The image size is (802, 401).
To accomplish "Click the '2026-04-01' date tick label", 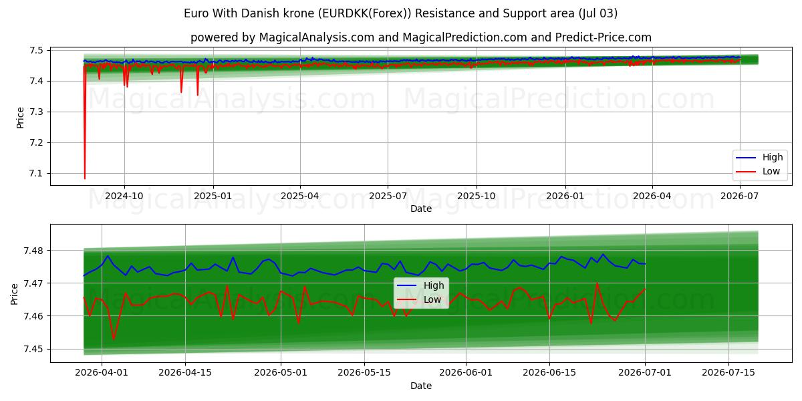I will (102, 373).
